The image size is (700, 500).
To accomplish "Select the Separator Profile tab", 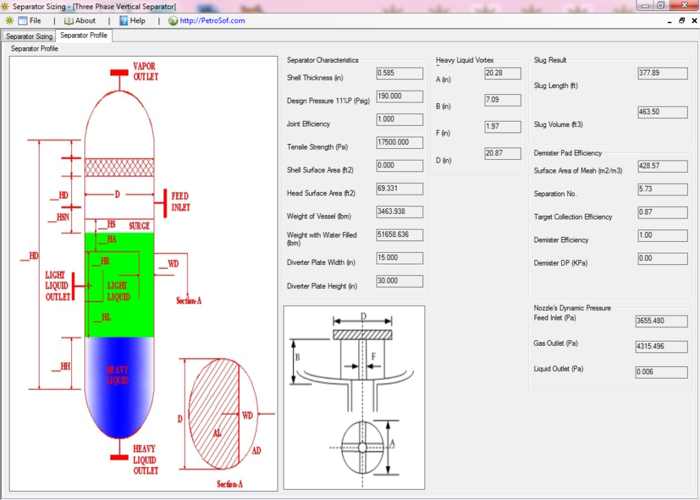I will (83, 36).
